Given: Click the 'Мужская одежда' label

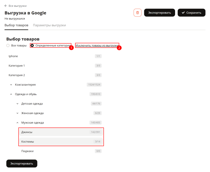Looking at the screenshot, I should click(x=33, y=122).
